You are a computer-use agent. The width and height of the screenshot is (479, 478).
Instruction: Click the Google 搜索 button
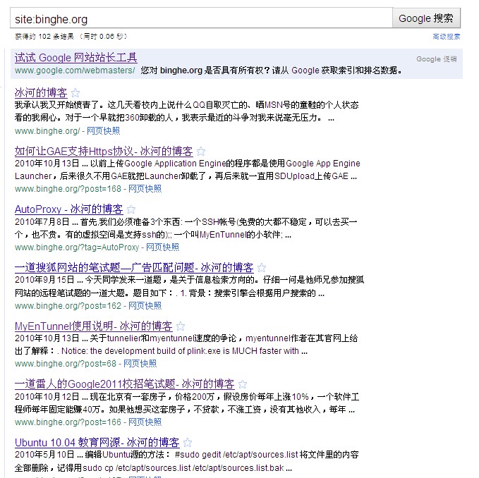pyautogui.click(x=426, y=18)
